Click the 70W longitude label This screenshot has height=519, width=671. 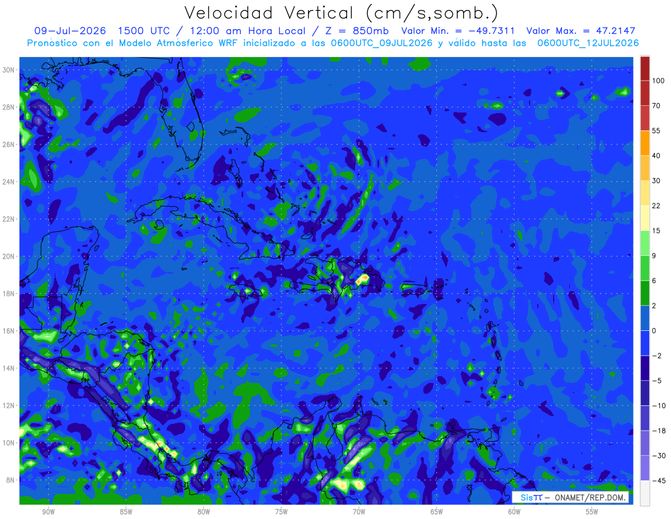tap(359, 512)
